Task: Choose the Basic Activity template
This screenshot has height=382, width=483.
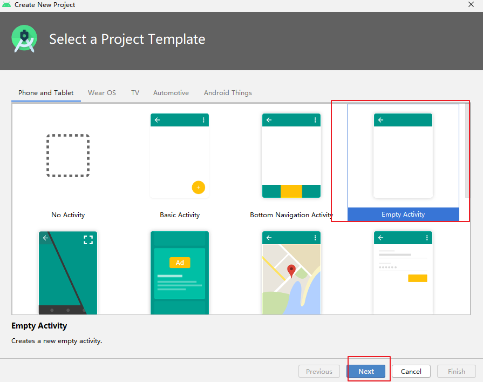Action: (180, 163)
